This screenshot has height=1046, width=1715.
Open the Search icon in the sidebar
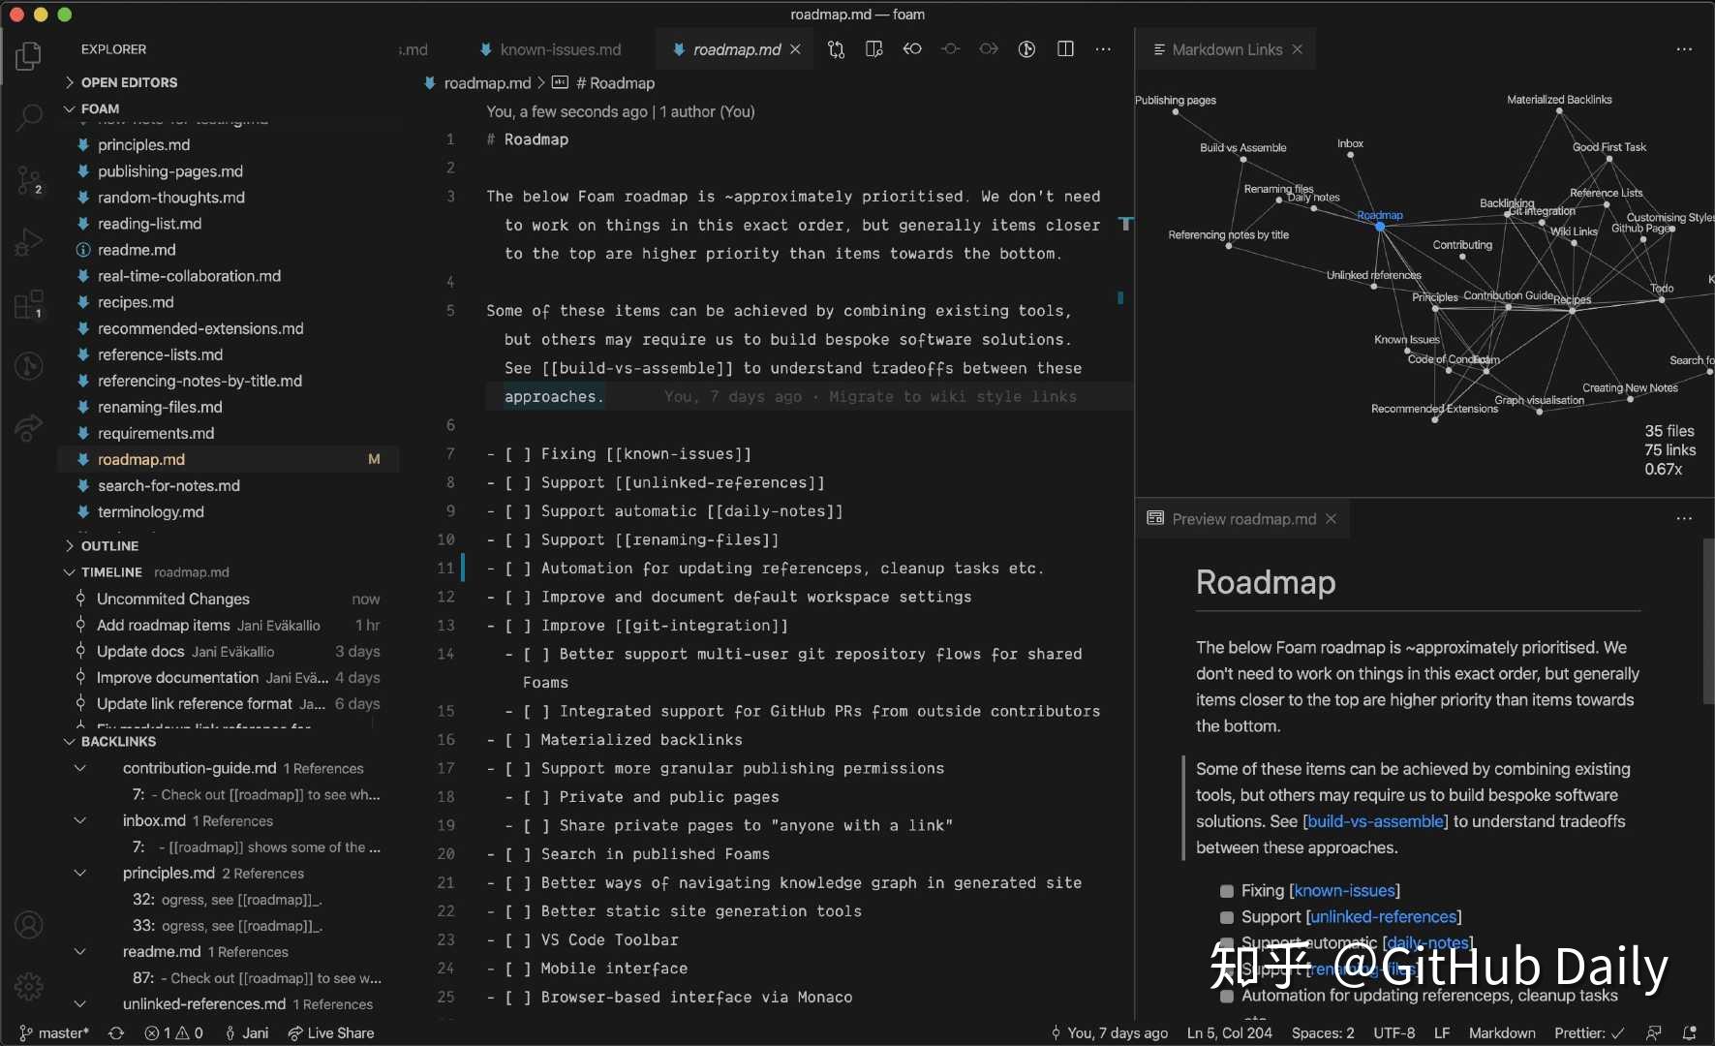coord(29,116)
